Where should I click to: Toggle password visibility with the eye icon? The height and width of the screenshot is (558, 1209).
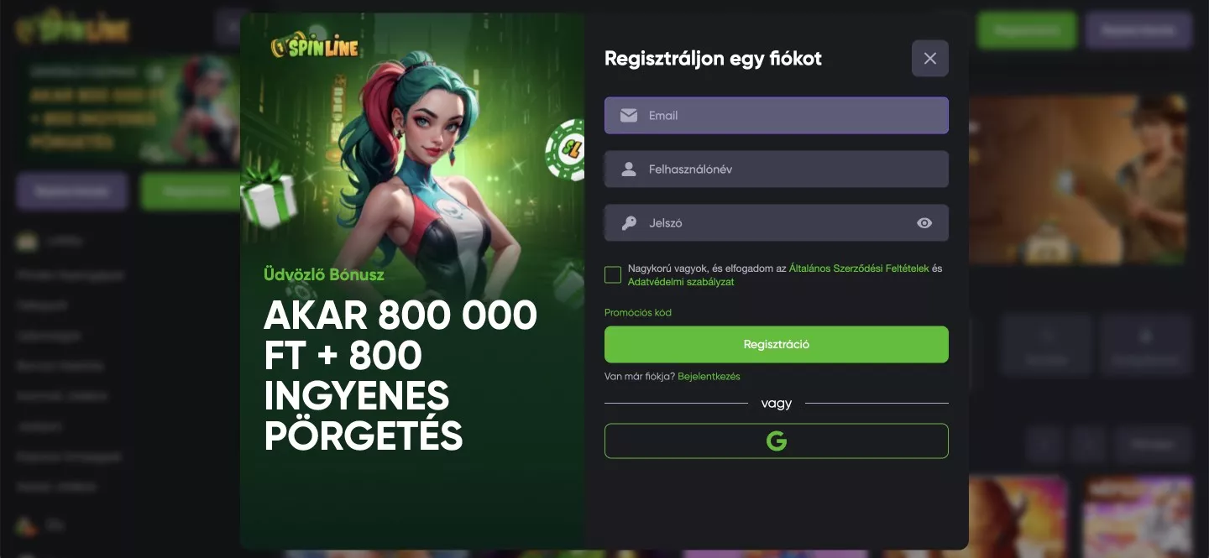pos(924,223)
